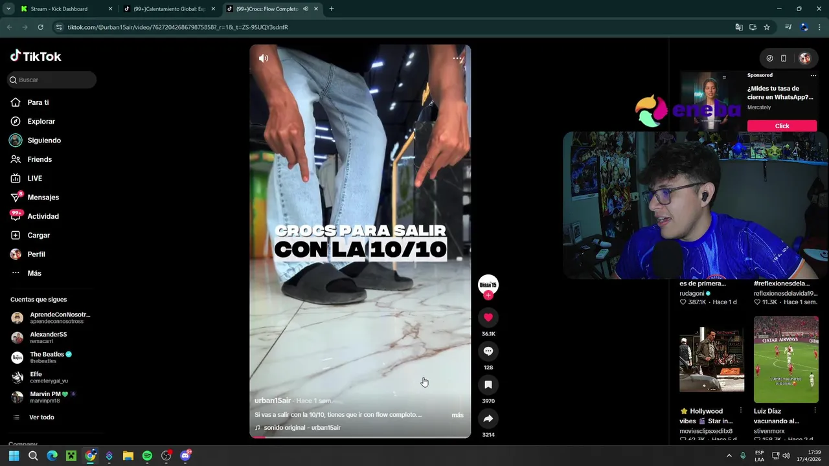Open the Luiz Díaz football video thumbnail
This screenshot has height=466, width=829.
pos(786,359)
